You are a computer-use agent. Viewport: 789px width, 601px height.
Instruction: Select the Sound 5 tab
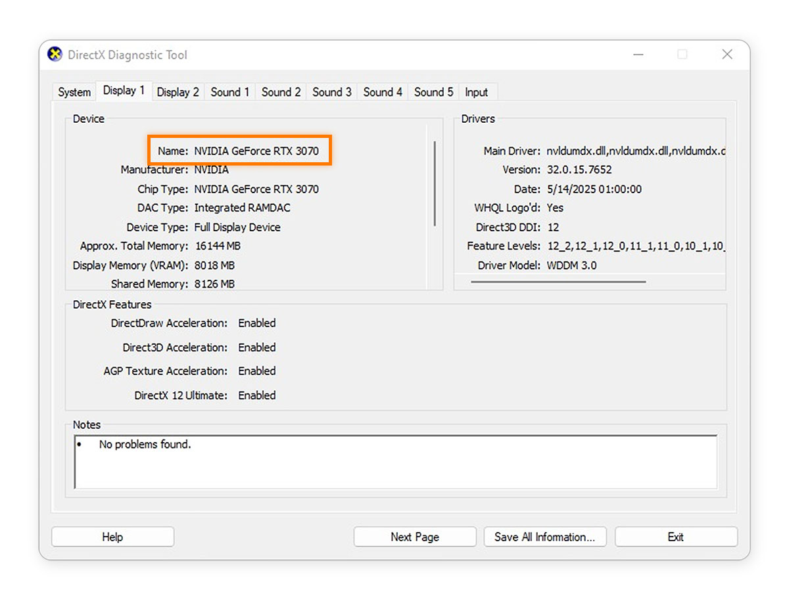(433, 92)
